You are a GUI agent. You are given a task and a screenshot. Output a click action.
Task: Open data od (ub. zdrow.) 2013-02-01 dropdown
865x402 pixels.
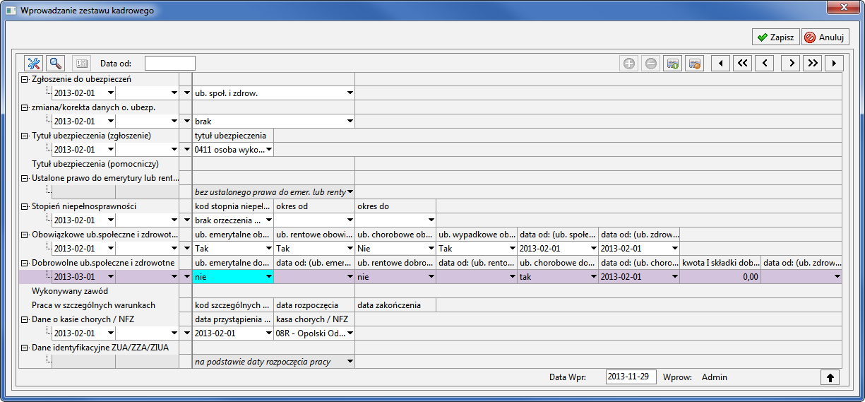coord(674,249)
